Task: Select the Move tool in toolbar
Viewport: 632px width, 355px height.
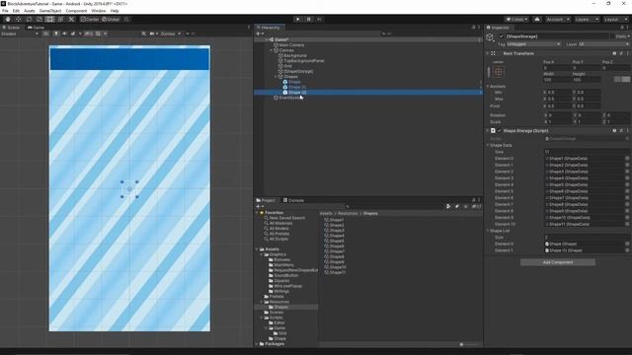Action: (x=18, y=20)
